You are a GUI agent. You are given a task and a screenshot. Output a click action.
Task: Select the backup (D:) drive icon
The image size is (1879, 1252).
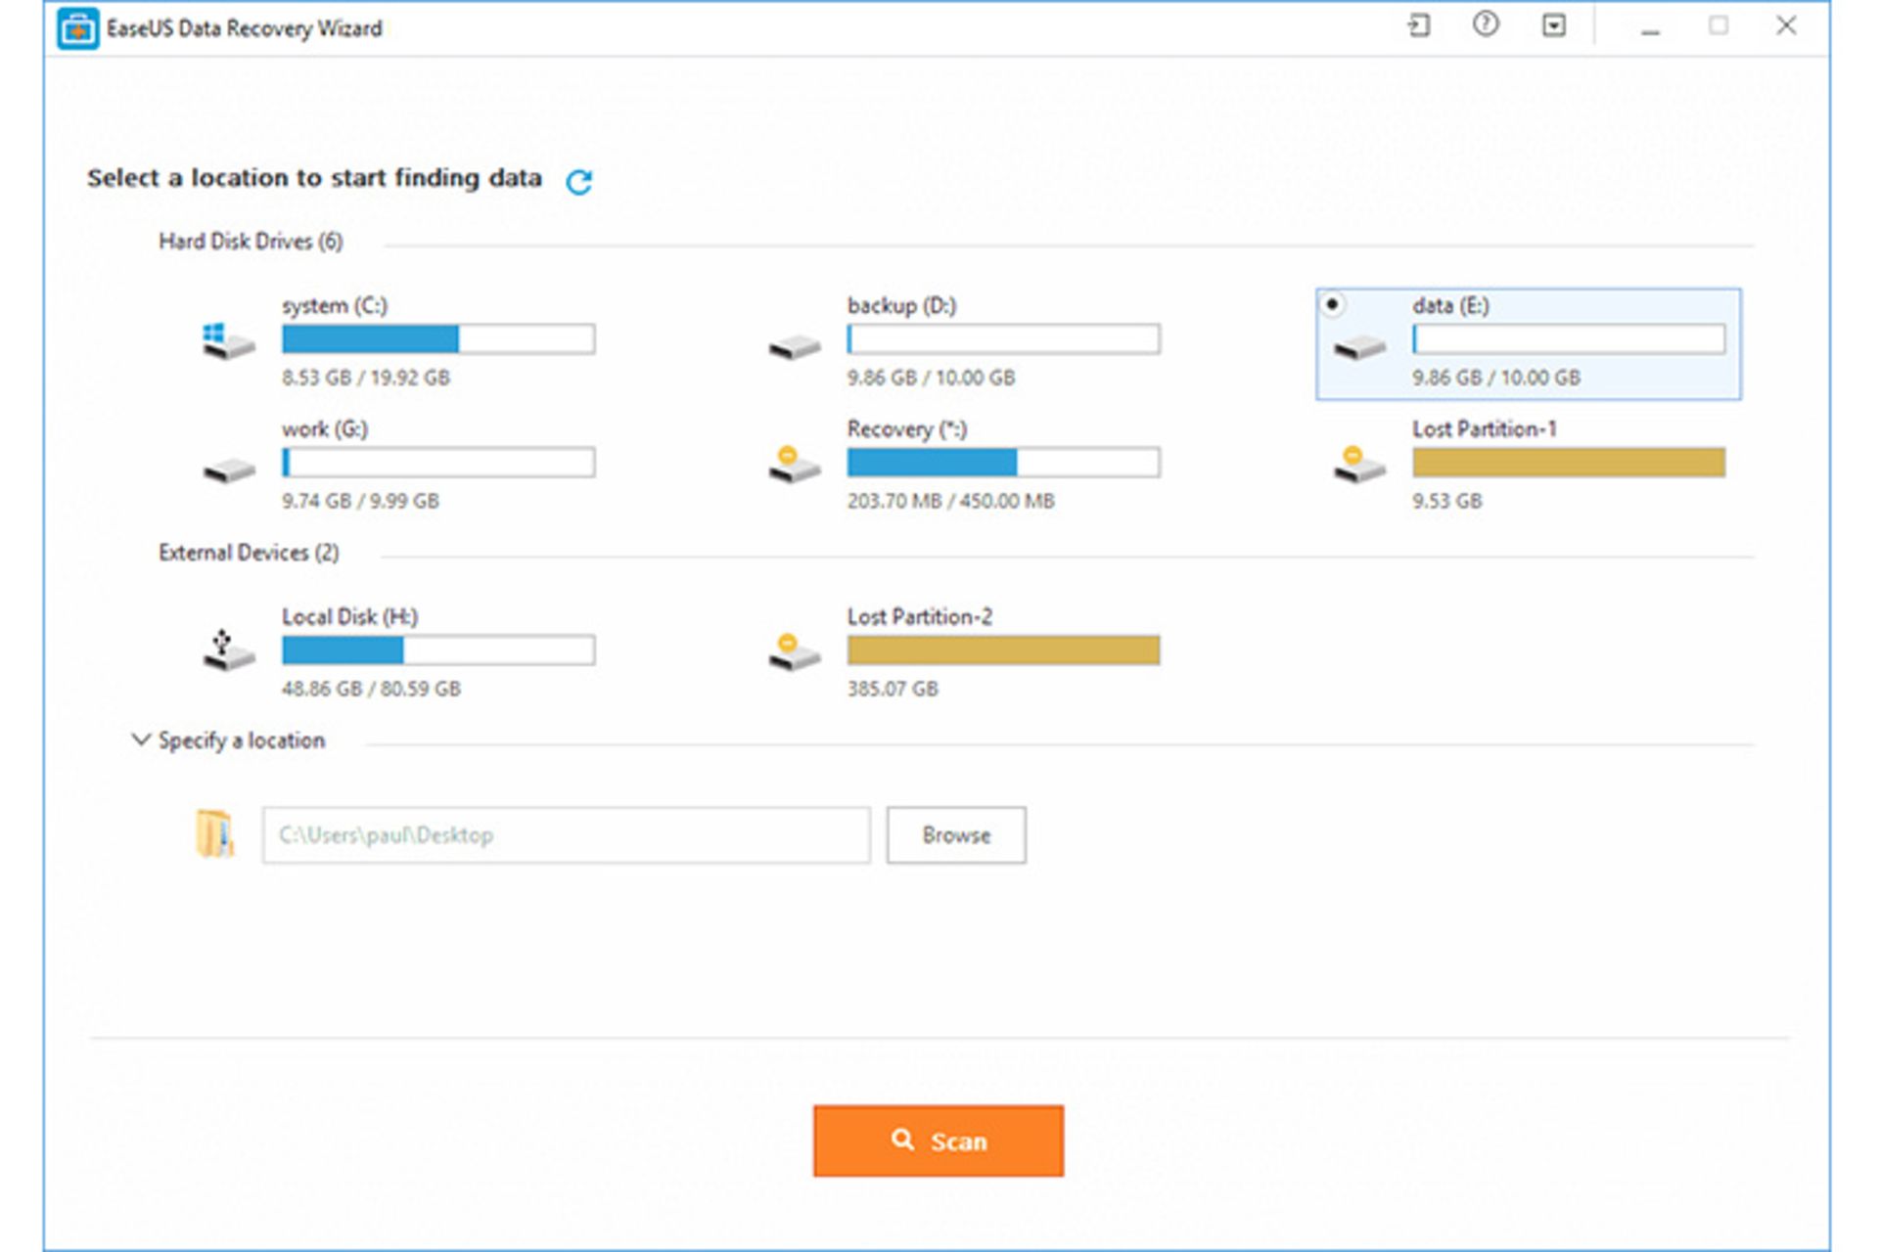(794, 346)
